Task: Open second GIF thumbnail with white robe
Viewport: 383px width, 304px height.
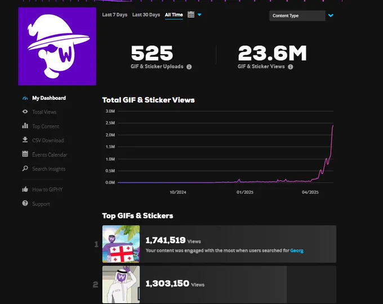Action: (x=121, y=284)
